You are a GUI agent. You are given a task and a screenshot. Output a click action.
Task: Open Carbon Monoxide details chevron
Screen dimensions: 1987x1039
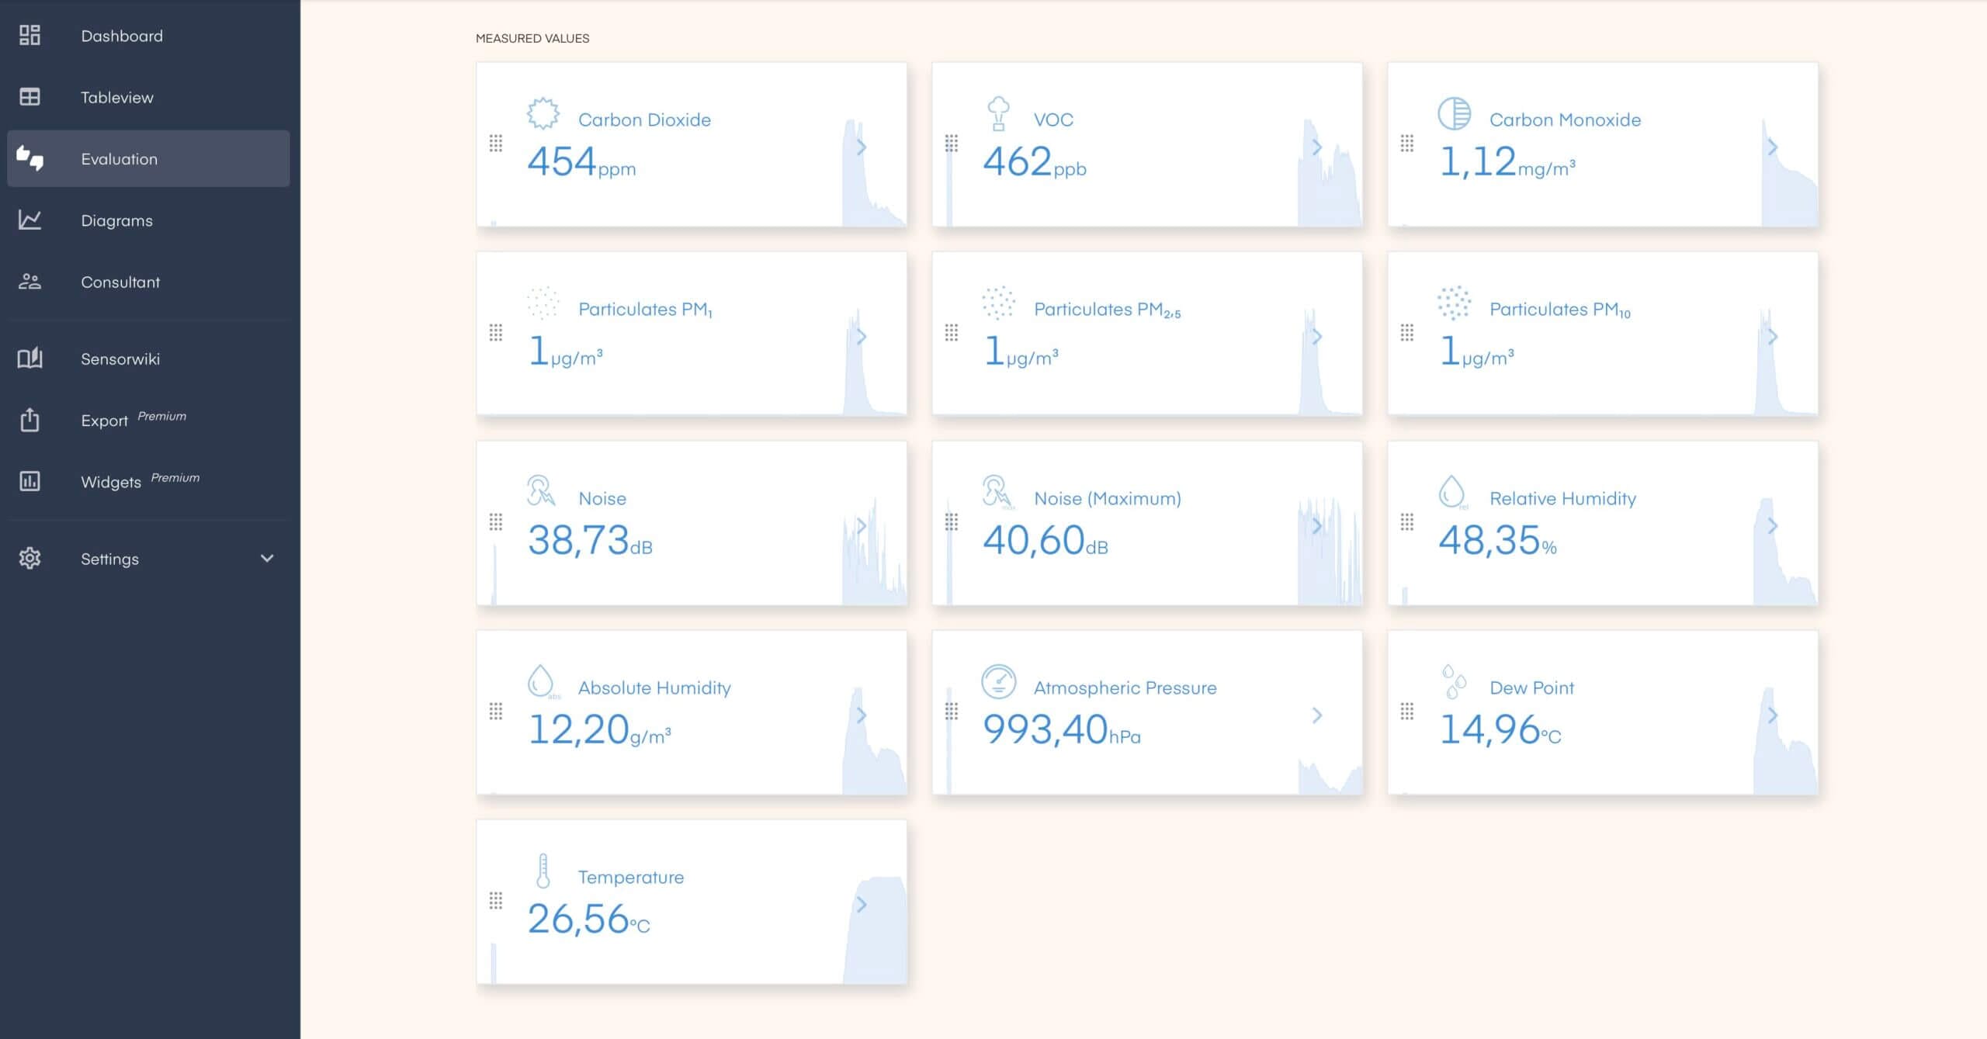point(1772,147)
